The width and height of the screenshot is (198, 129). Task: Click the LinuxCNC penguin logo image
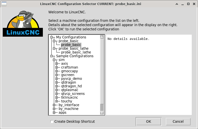23,24
